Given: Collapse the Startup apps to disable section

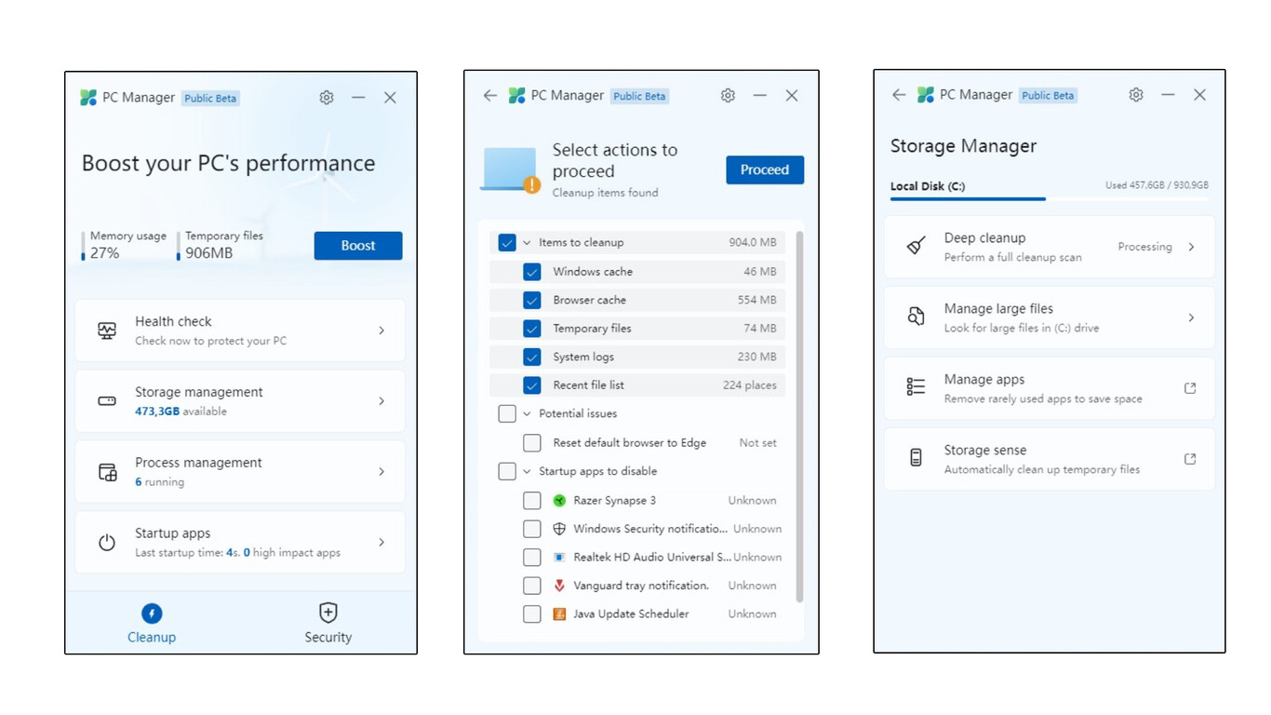Looking at the screenshot, I should (525, 471).
